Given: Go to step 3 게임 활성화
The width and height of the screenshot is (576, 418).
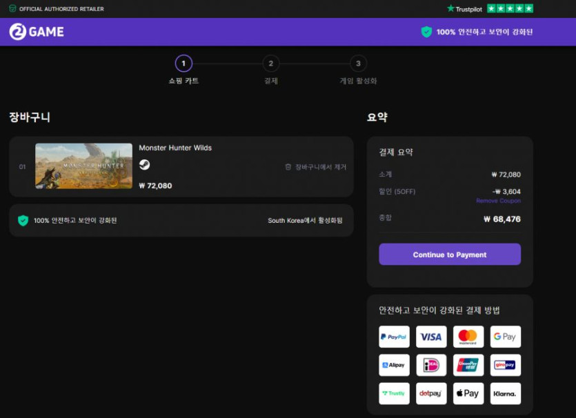Looking at the screenshot, I should [x=357, y=64].
